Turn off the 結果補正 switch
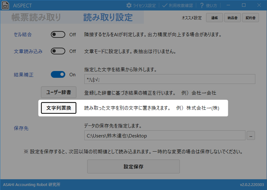Viewport: 267px width, 190px height. [58, 74]
